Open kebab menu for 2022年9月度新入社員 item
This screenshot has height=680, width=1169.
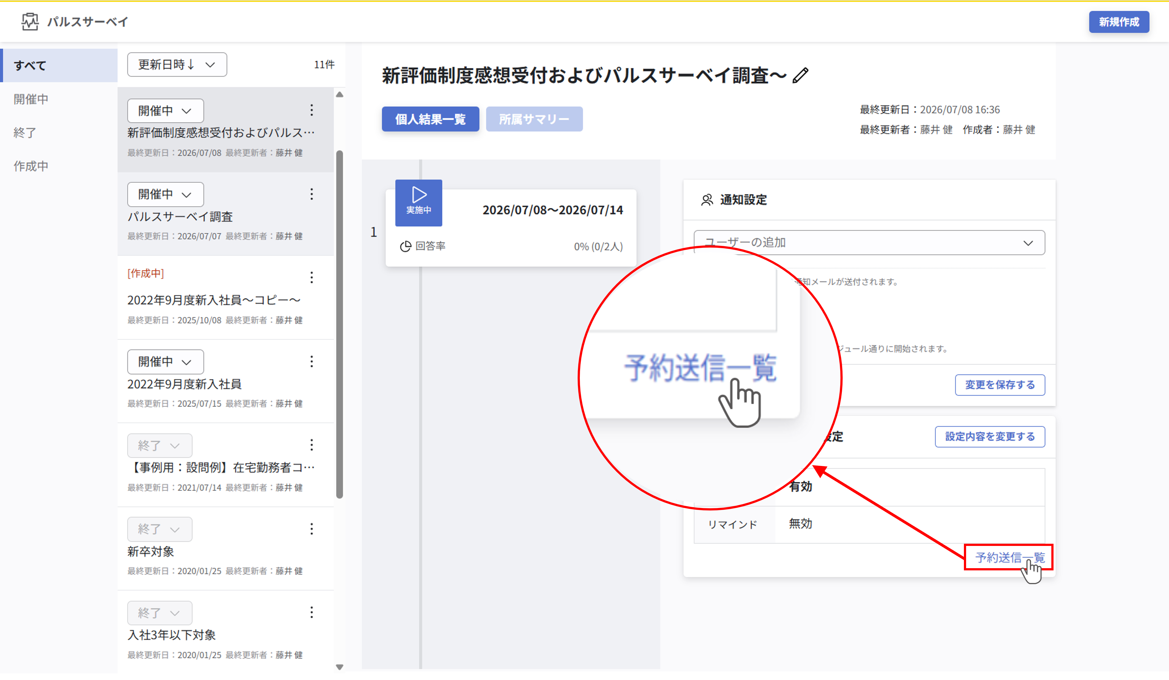(x=312, y=361)
